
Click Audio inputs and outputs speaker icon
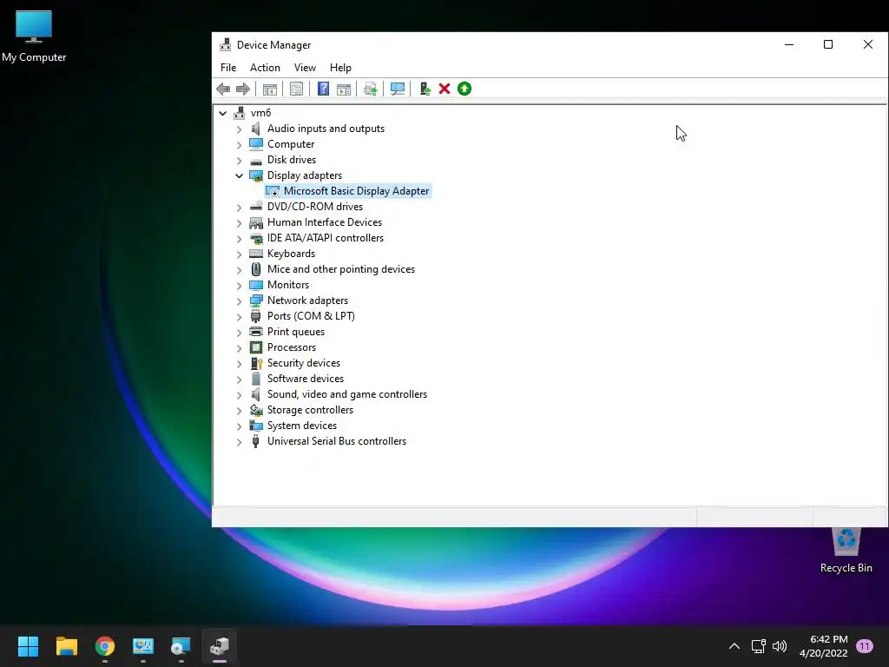[256, 129]
